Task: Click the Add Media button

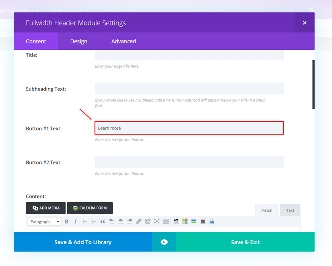Action: pos(45,208)
